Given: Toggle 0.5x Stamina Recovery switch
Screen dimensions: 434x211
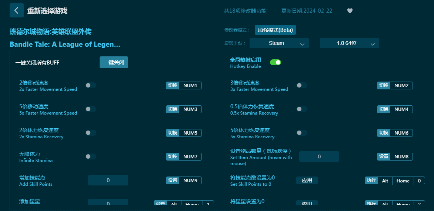Looking at the screenshot, I should pos(301,109).
